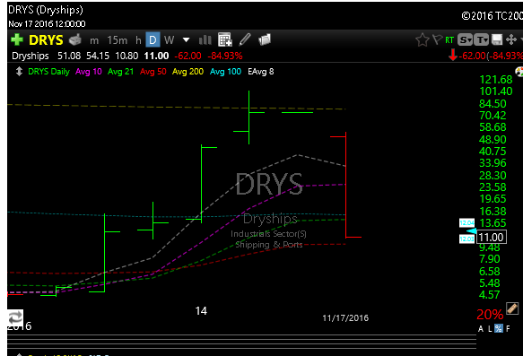Screen dimensions: 523x356
Task: Open the S dropdown button
Action: click(x=465, y=40)
